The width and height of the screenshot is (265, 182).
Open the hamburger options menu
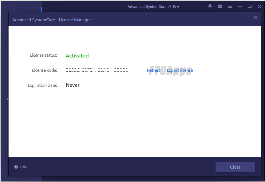(x=230, y=6)
